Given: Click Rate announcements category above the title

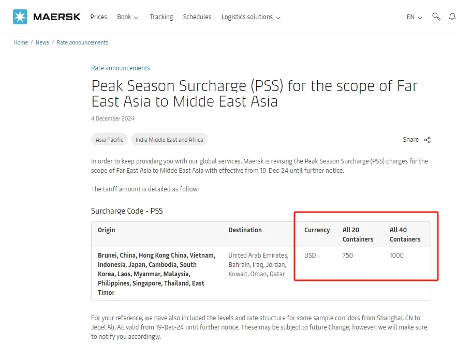Looking at the screenshot, I should coord(121,68).
